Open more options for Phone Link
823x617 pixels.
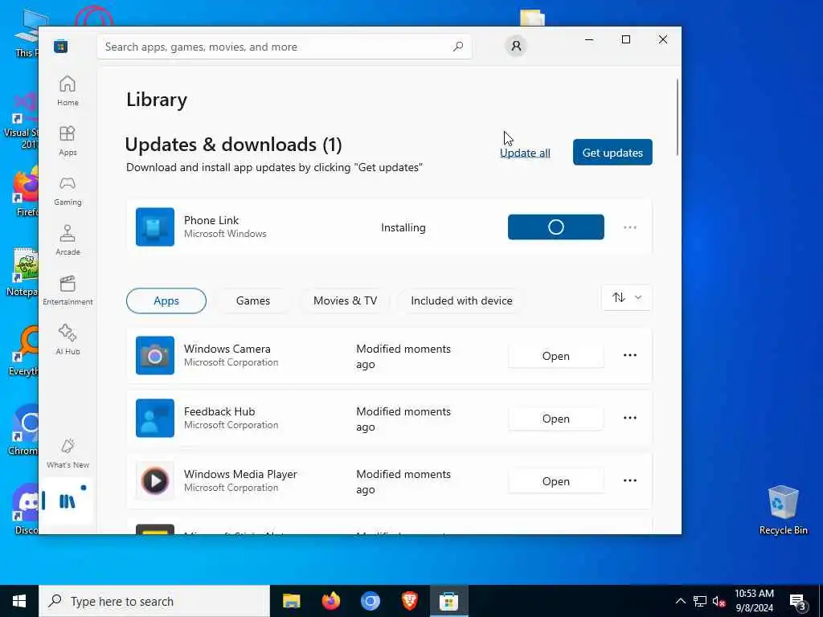(630, 227)
